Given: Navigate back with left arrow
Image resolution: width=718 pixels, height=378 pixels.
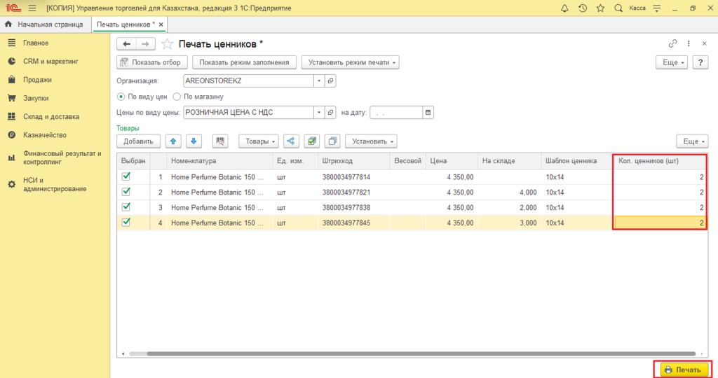Looking at the screenshot, I should 126,44.
